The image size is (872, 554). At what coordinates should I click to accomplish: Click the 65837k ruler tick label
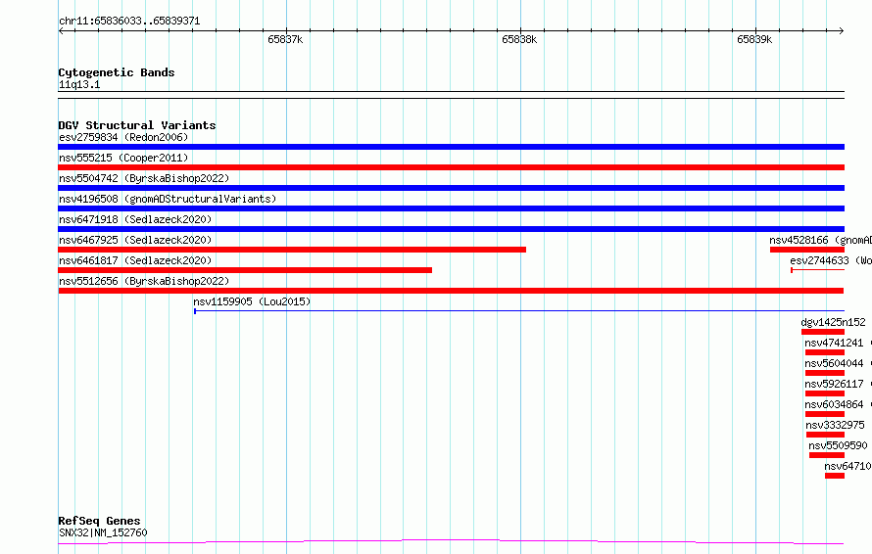pos(285,39)
